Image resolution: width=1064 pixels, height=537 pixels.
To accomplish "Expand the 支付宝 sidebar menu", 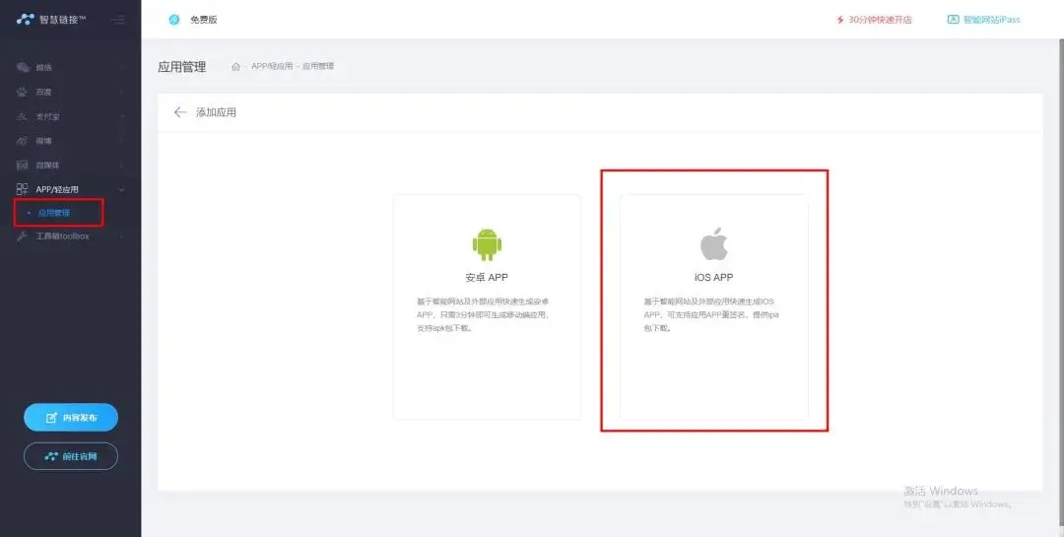I will [x=67, y=116].
